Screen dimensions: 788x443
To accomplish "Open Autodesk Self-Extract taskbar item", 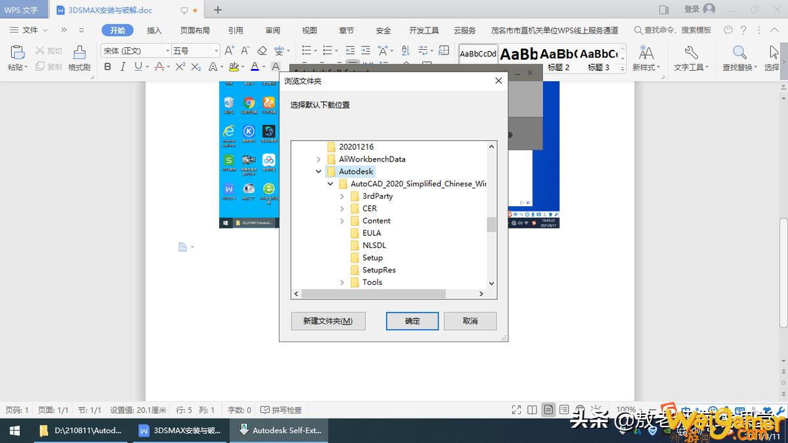I will coord(280,431).
